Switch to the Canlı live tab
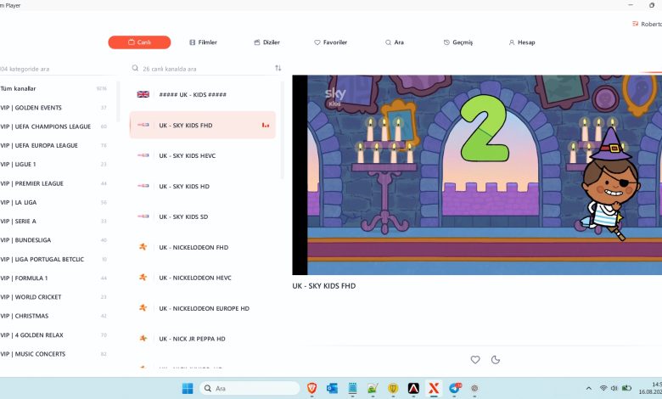 (x=139, y=42)
